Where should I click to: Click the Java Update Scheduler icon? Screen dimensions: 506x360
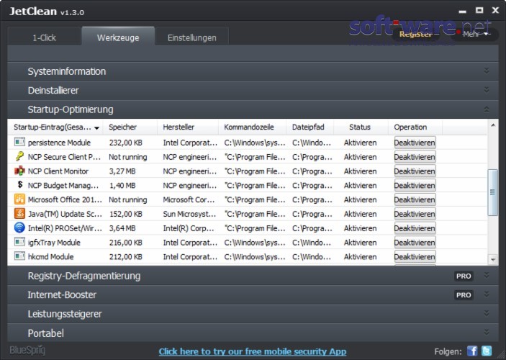[19, 213]
